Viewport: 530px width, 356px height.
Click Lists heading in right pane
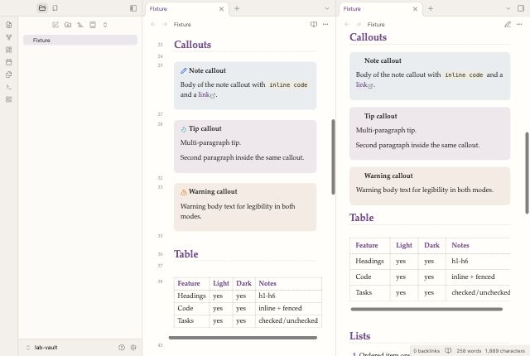[359, 336]
